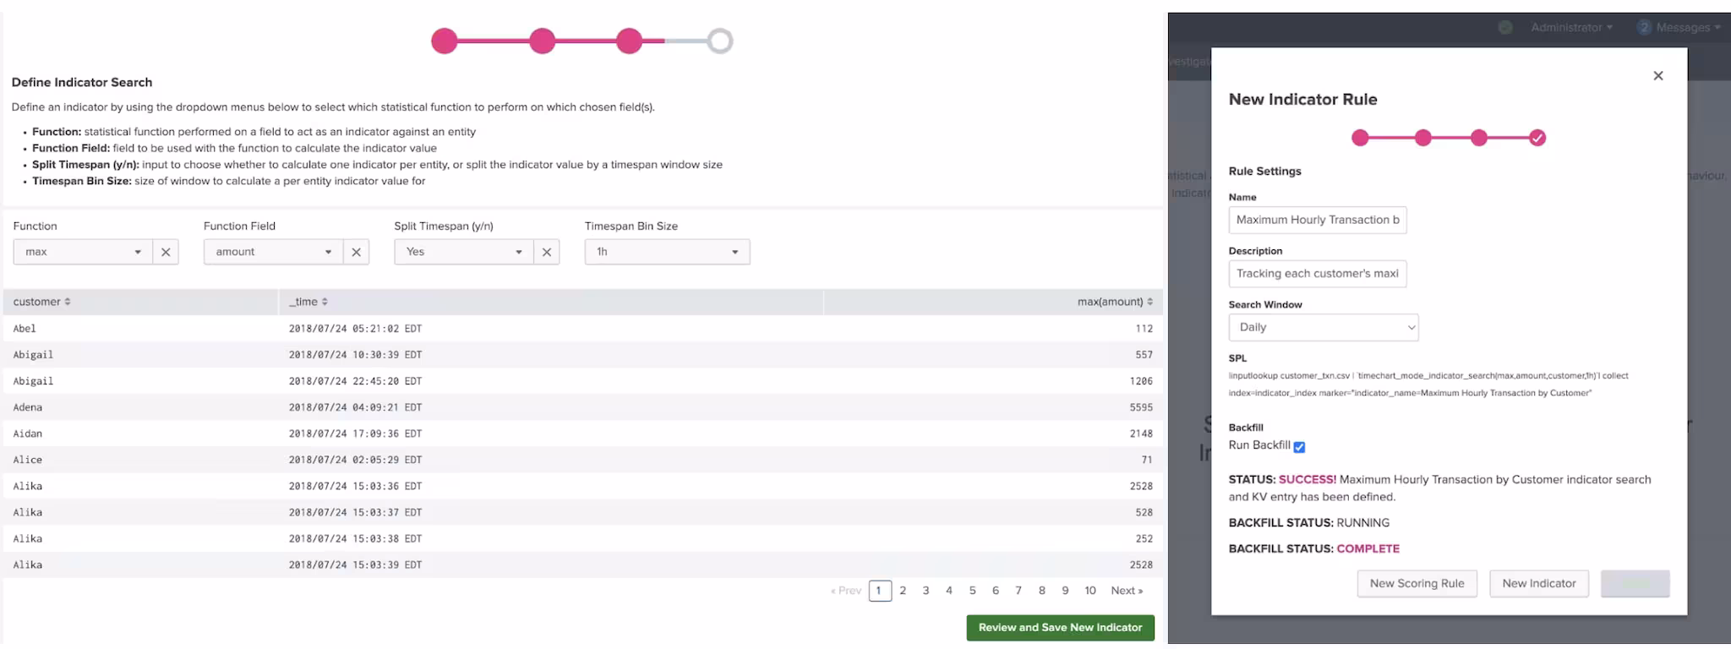The width and height of the screenshot is (1731, 649).
Task: Sort by the max(amount) column header
Action: [x=1114, y=302]
